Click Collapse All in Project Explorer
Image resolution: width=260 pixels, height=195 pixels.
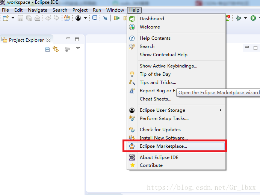pyautogui.click(x=47, y=49)
